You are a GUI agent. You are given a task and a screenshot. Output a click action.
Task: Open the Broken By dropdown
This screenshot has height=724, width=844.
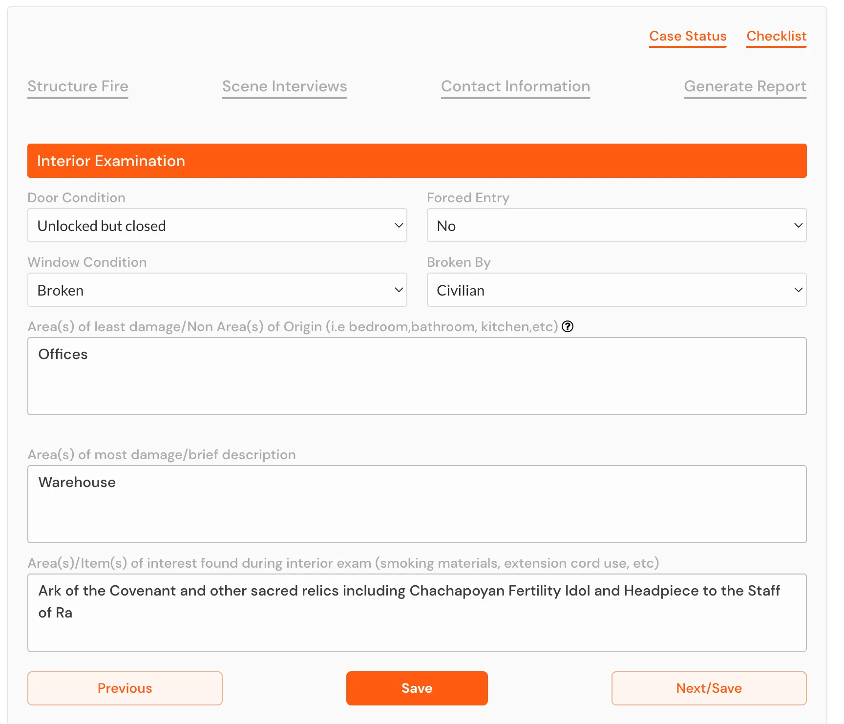tap(616, 290)
